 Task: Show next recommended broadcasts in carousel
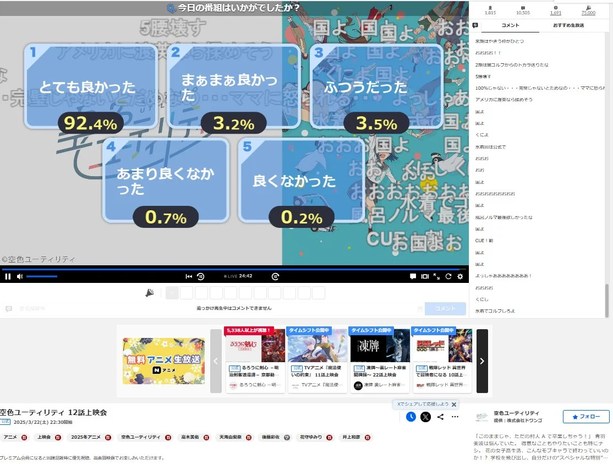(x=482, y=361)
